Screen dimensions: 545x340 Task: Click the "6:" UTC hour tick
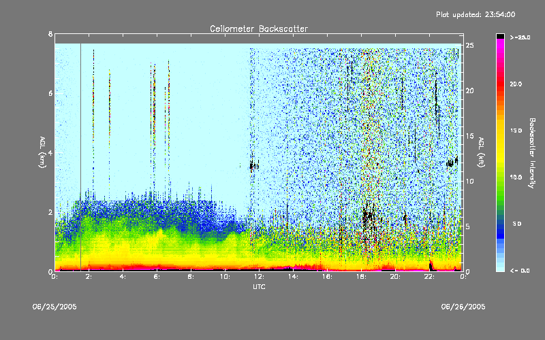pyautogui.click(x=157, y=277)
